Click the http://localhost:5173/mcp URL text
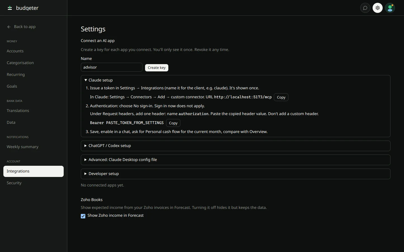The height and width of the screenshot is (252, 404). (243, 97)
